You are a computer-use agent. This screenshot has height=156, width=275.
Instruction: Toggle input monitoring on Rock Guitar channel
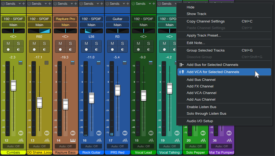(x=97, y=50)
